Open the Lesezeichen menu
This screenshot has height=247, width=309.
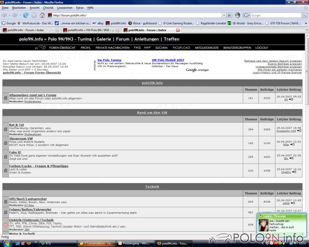coord(65,8)
